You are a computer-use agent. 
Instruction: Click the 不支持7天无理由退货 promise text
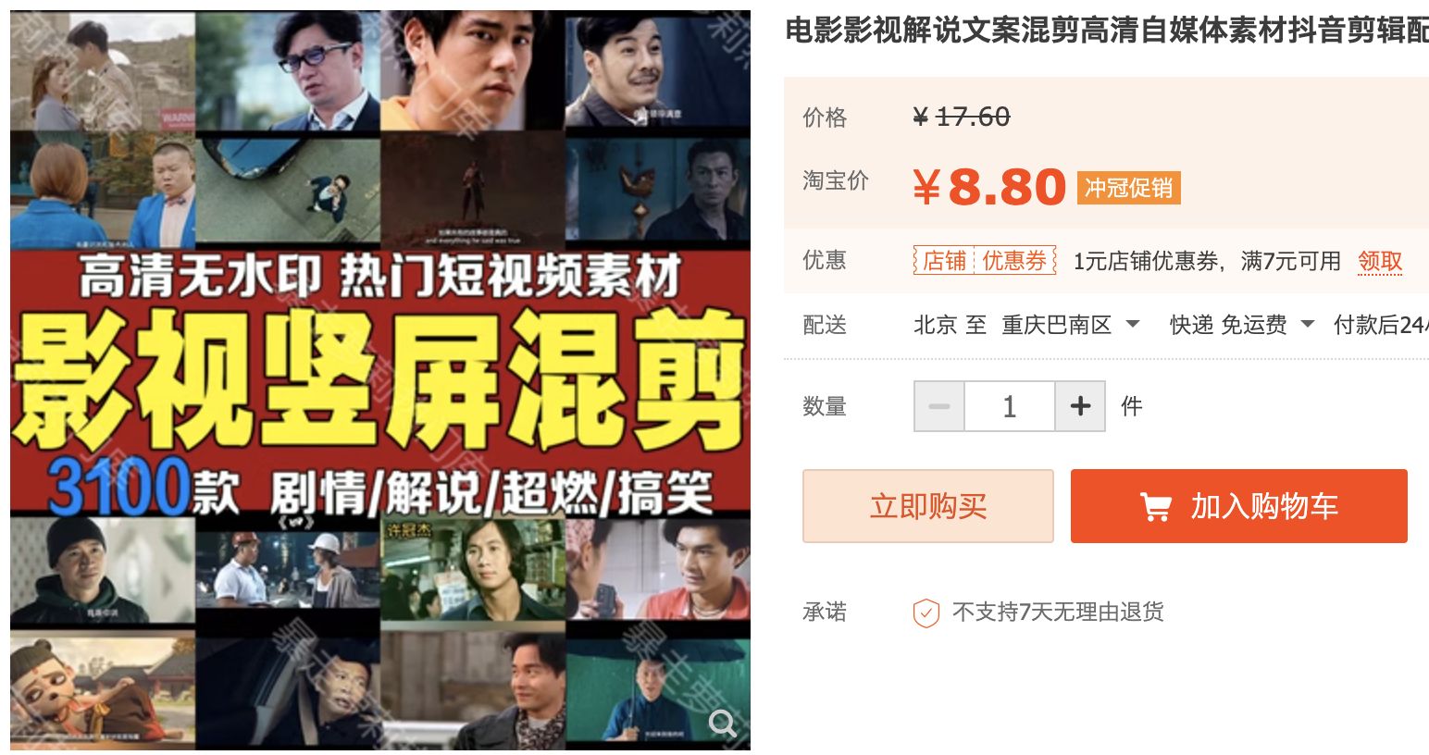coord(1058,613)
